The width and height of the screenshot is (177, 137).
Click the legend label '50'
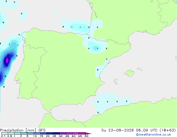coord(87,136)
